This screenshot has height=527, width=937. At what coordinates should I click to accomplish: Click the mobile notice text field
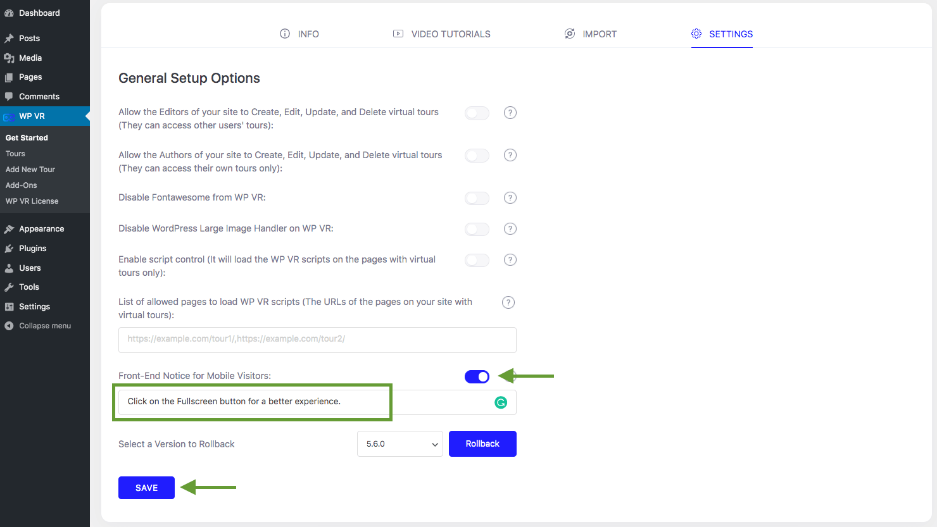[x=317, y=402]
